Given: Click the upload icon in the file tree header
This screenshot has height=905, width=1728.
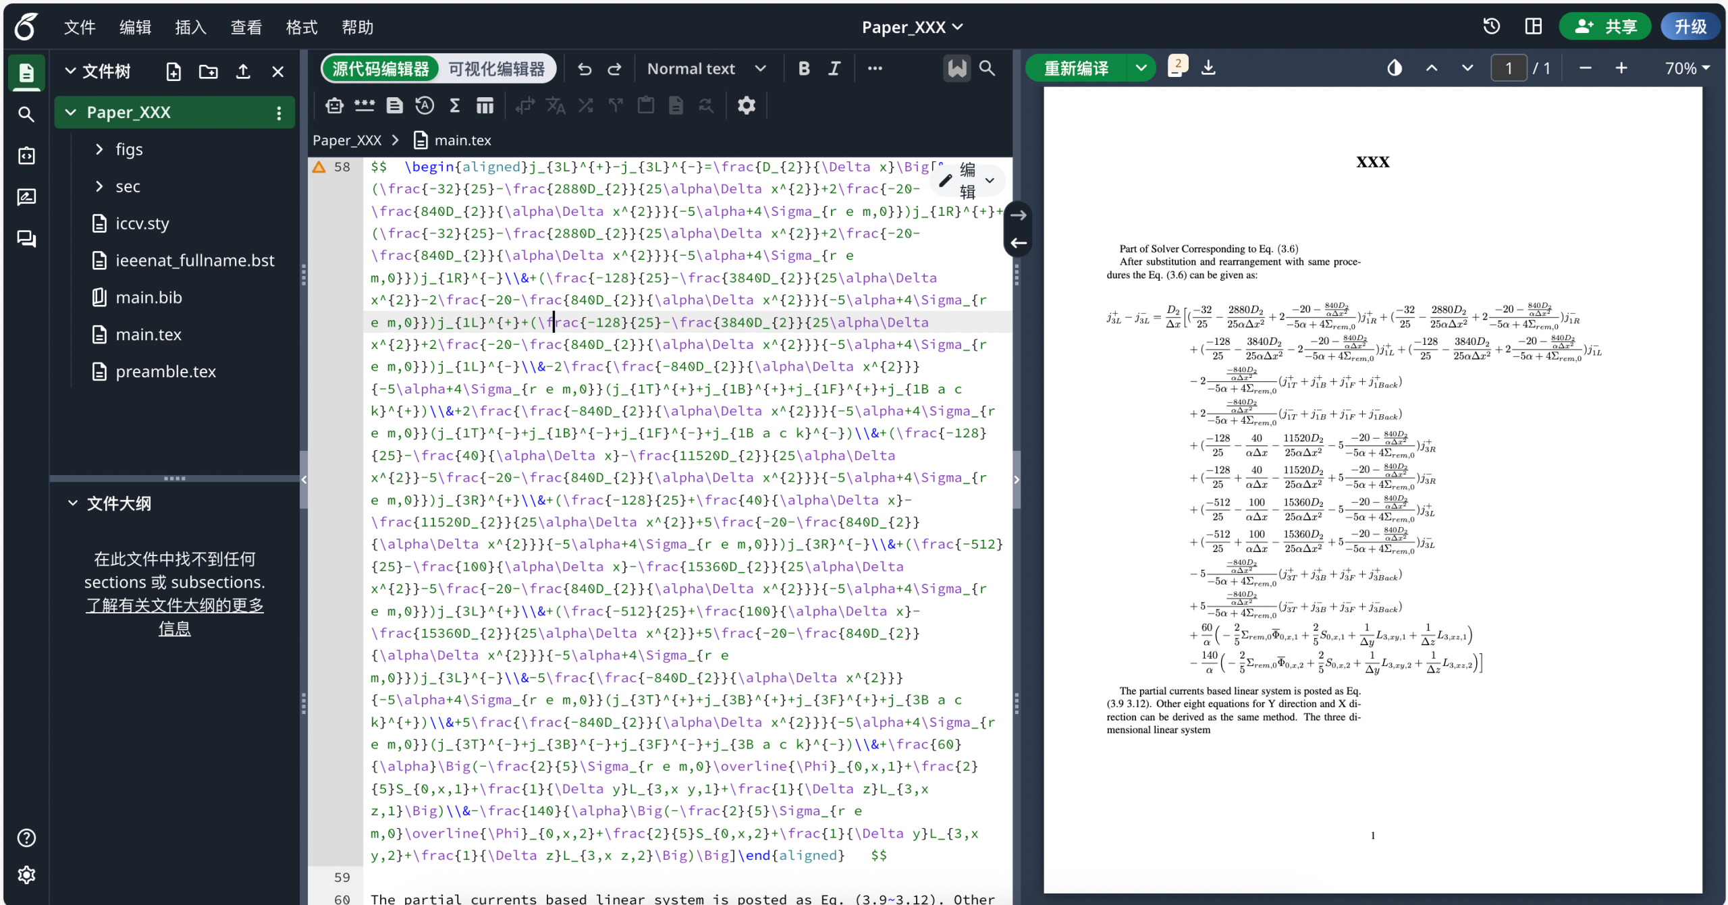Looking at the screenshot, I should click(243, 72).
